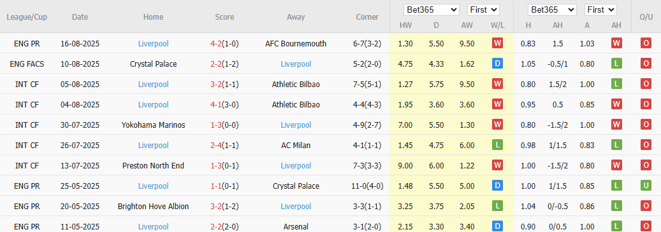
Task: Click the green L AH badge in Brighton row
Action: 616,207
